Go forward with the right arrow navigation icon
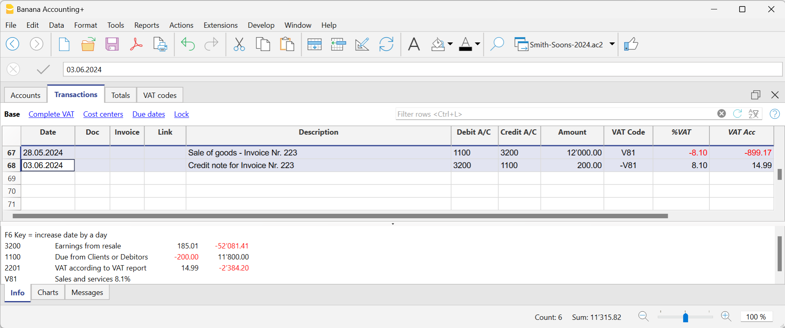Viewport: 785px width, 328px height. [x=36, y=44]
